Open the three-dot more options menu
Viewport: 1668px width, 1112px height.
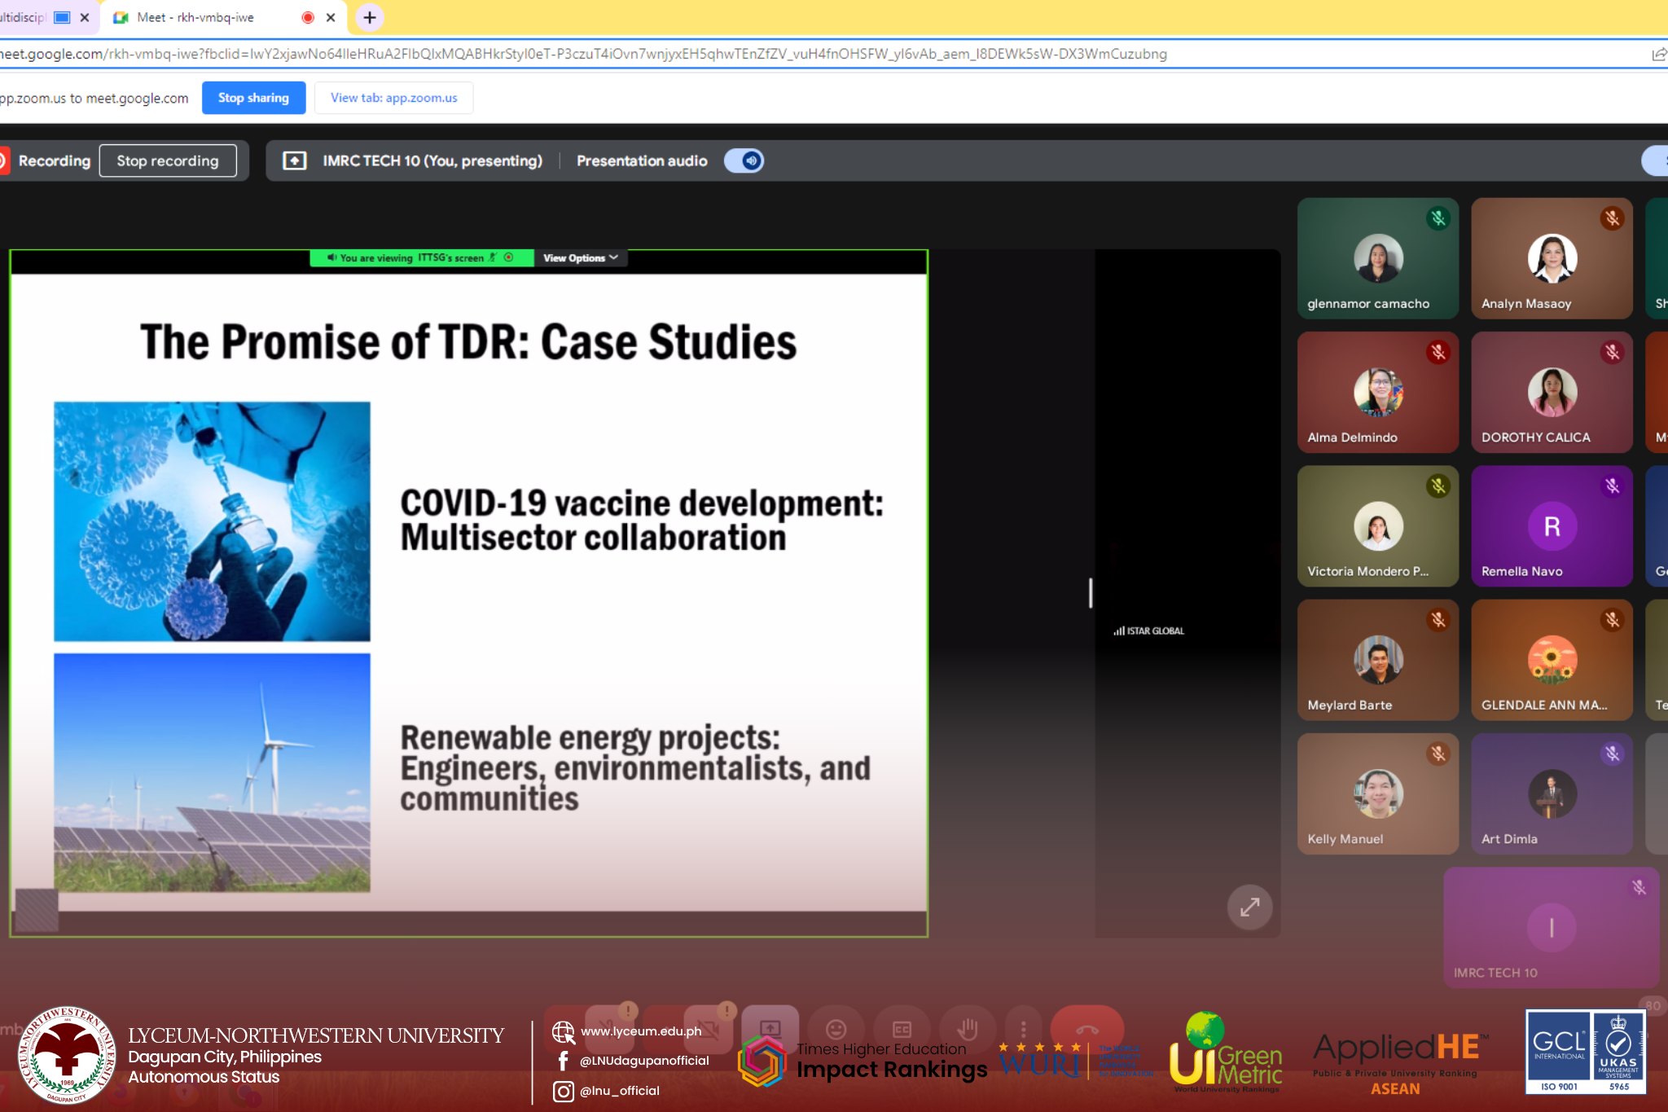coord(1023,1029)
